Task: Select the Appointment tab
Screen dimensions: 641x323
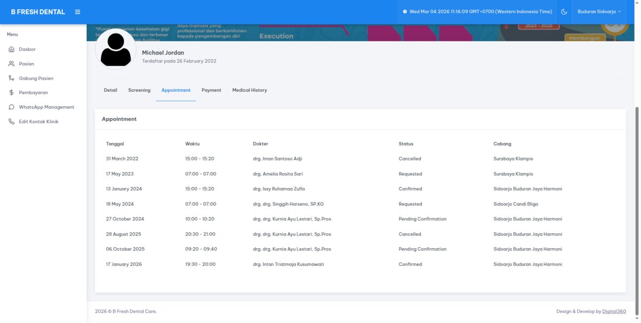Action: [x=176, y=90]
